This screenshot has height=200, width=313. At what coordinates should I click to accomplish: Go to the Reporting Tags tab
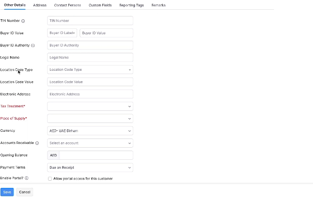coord(132,5)
